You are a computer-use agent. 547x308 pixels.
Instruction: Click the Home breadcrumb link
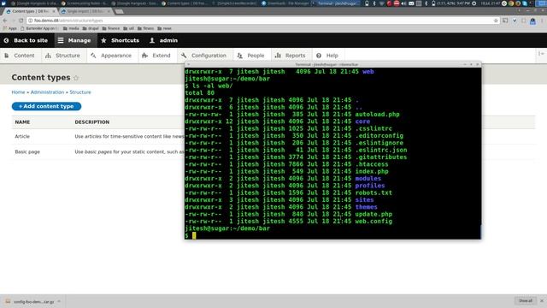click(x=18, y=92)
